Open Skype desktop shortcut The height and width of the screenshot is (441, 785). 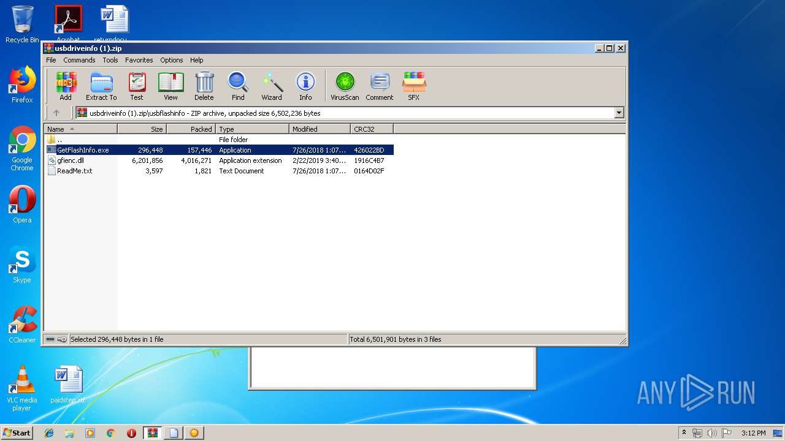click(22, 265)
